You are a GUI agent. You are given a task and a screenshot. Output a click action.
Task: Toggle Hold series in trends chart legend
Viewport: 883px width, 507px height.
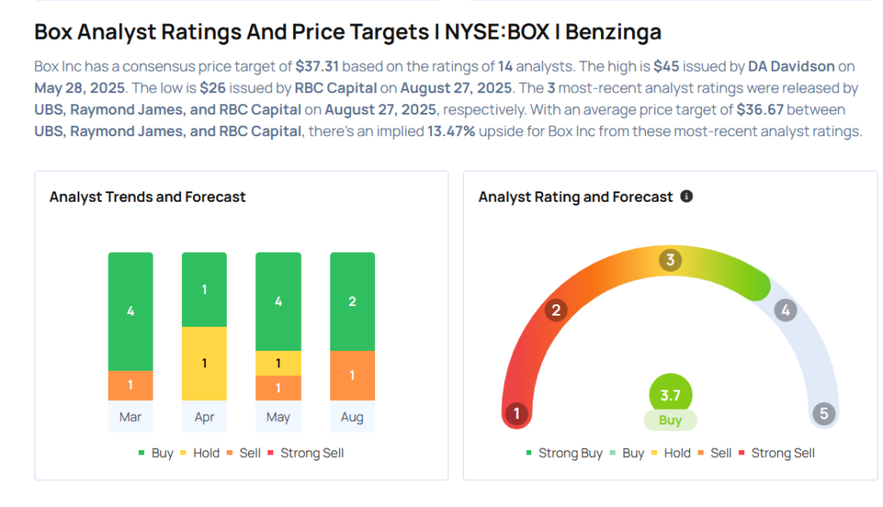pos(201,453)
